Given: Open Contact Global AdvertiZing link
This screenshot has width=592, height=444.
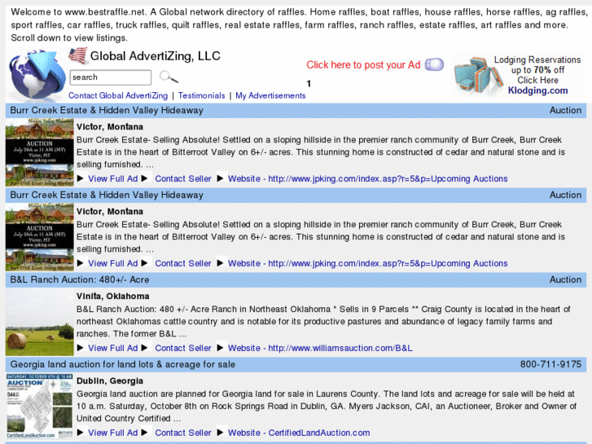Looking at the screenshot, I should click(x=118, y=95).
